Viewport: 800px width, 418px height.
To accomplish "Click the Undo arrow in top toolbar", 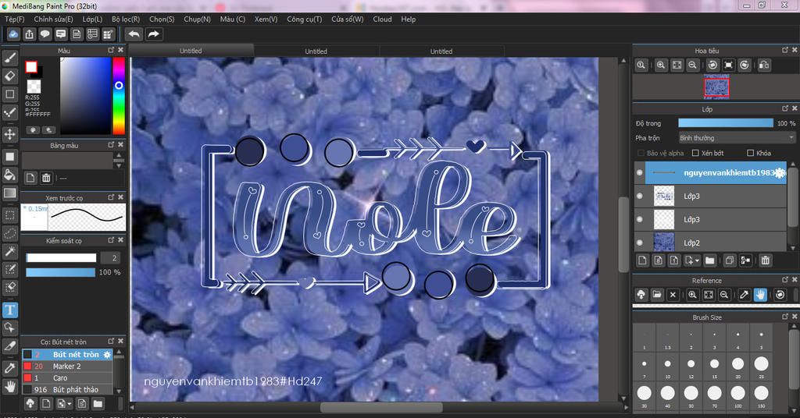I will 134,34.
